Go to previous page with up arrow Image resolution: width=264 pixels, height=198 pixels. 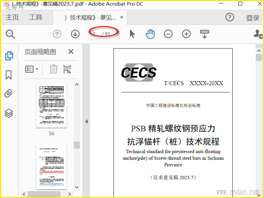pos(57,34)
